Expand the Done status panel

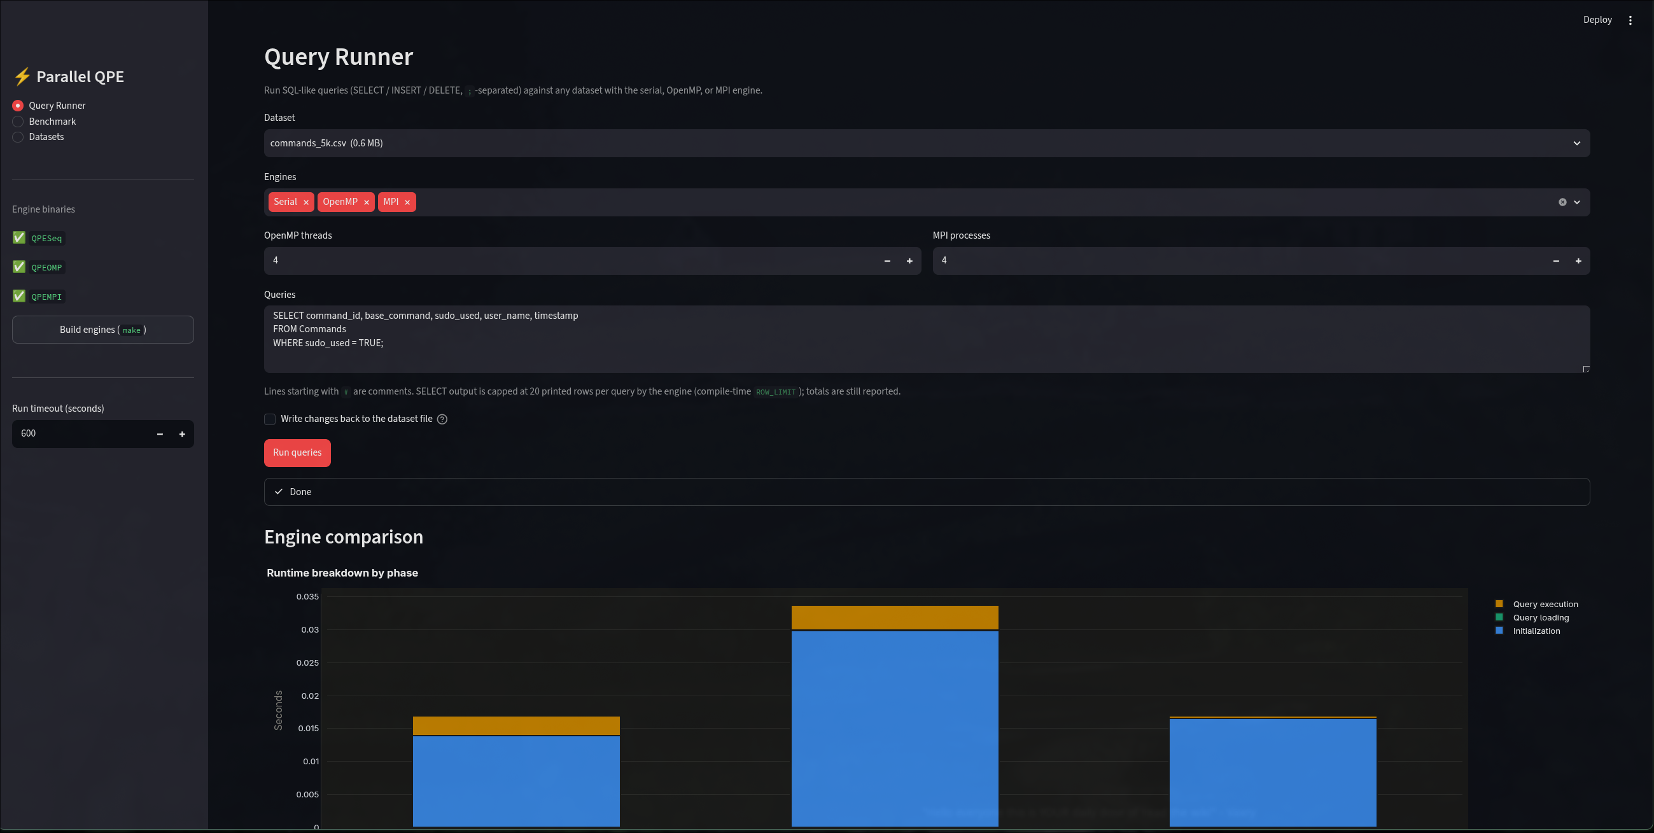(x=927, y=492)
